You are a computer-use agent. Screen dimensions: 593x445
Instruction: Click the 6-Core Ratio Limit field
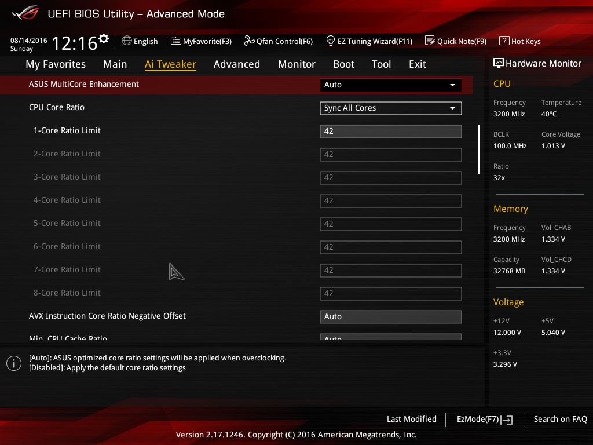coord(390,247)
